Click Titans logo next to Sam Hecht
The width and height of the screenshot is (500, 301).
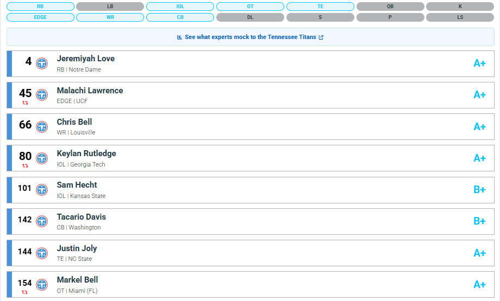42,190
